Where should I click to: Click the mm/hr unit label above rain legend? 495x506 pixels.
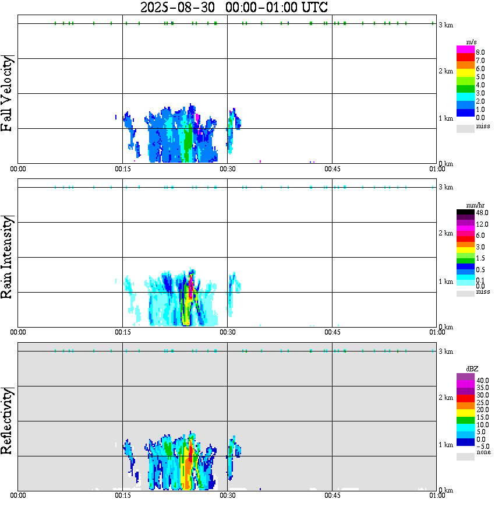pyautogui.click(x=475, y=205)
